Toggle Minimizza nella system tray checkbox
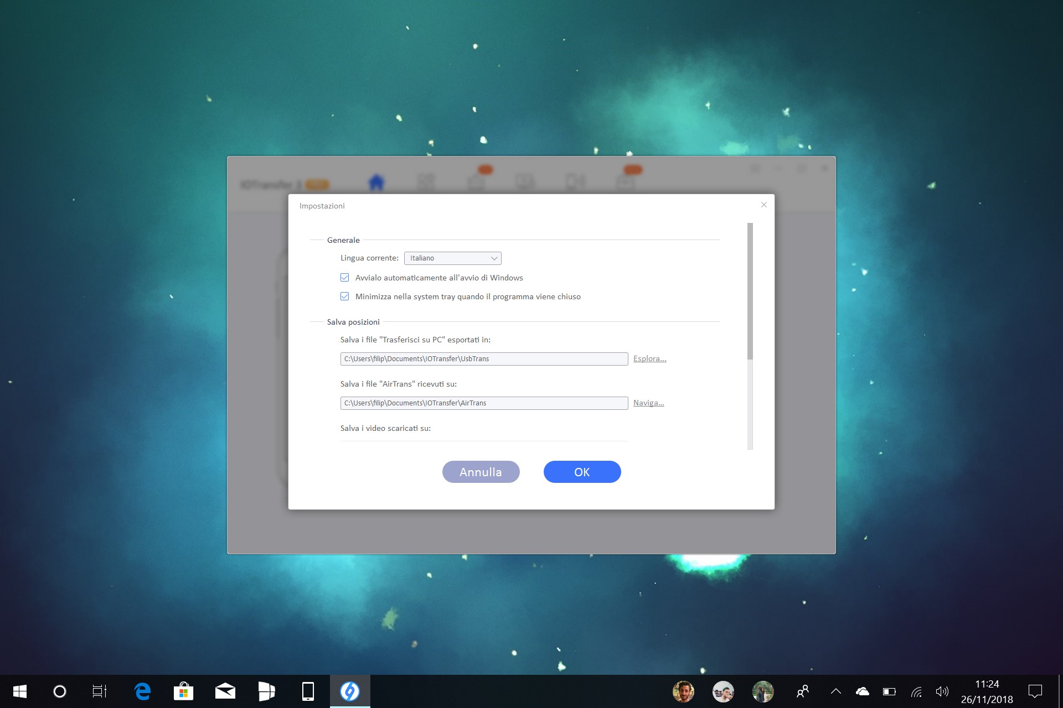 [344, 296]
